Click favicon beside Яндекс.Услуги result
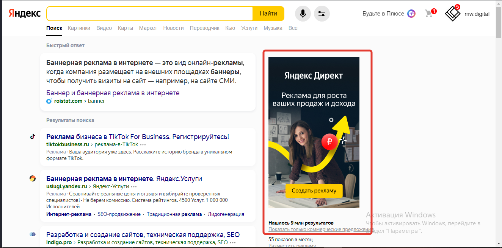 [33, 178]
